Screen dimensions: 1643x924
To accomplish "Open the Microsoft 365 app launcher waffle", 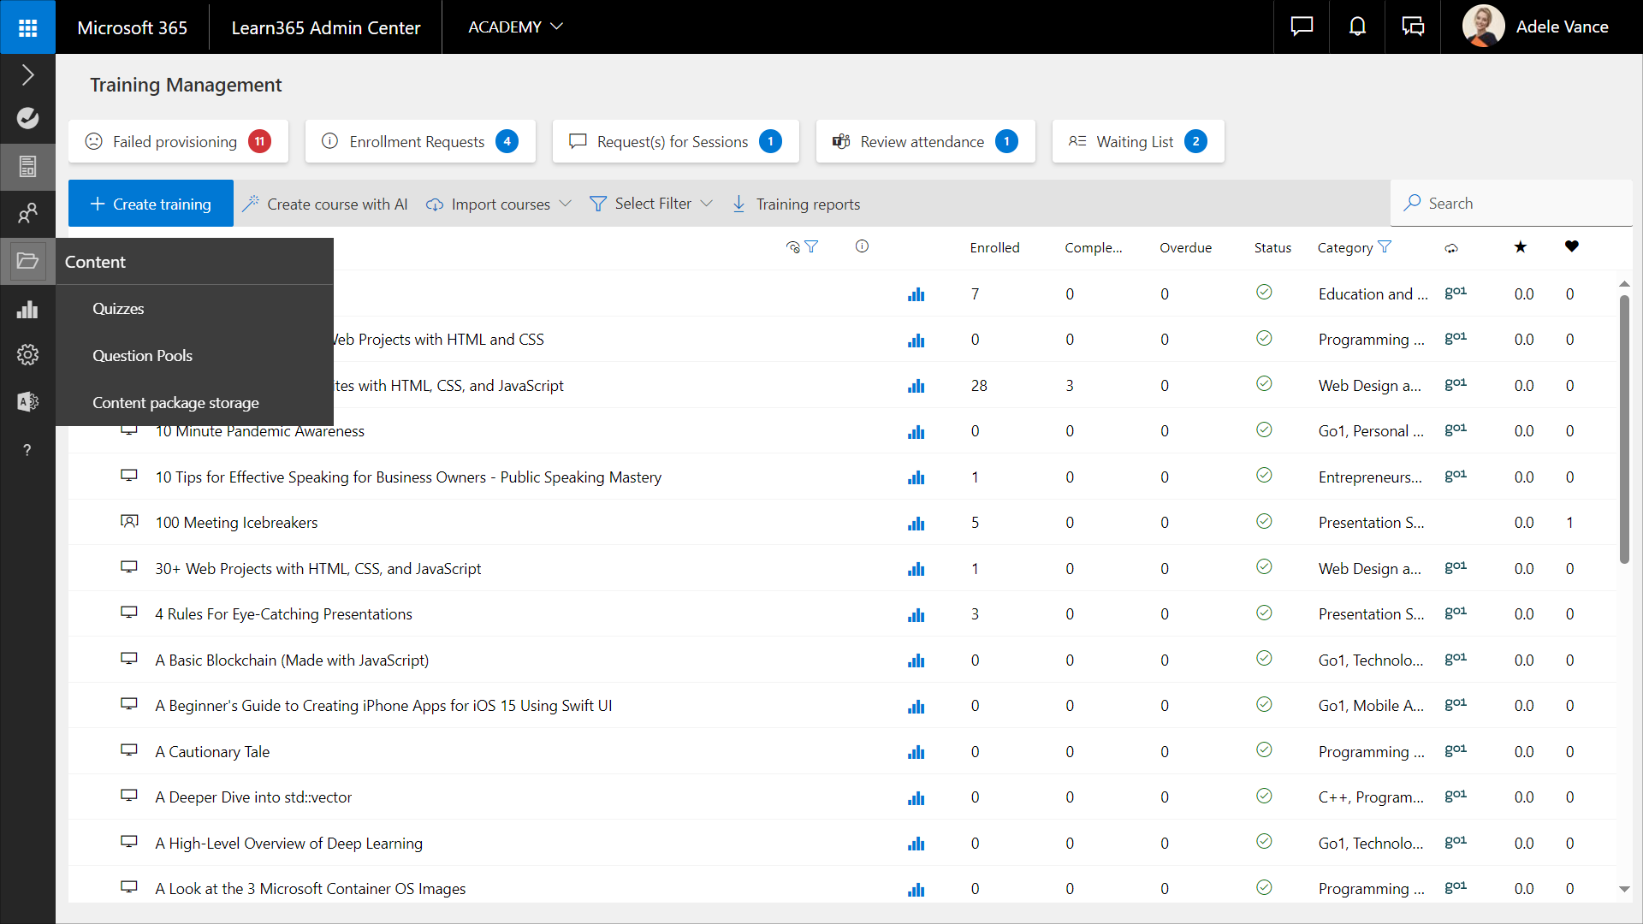I will (x=27, y=27).
